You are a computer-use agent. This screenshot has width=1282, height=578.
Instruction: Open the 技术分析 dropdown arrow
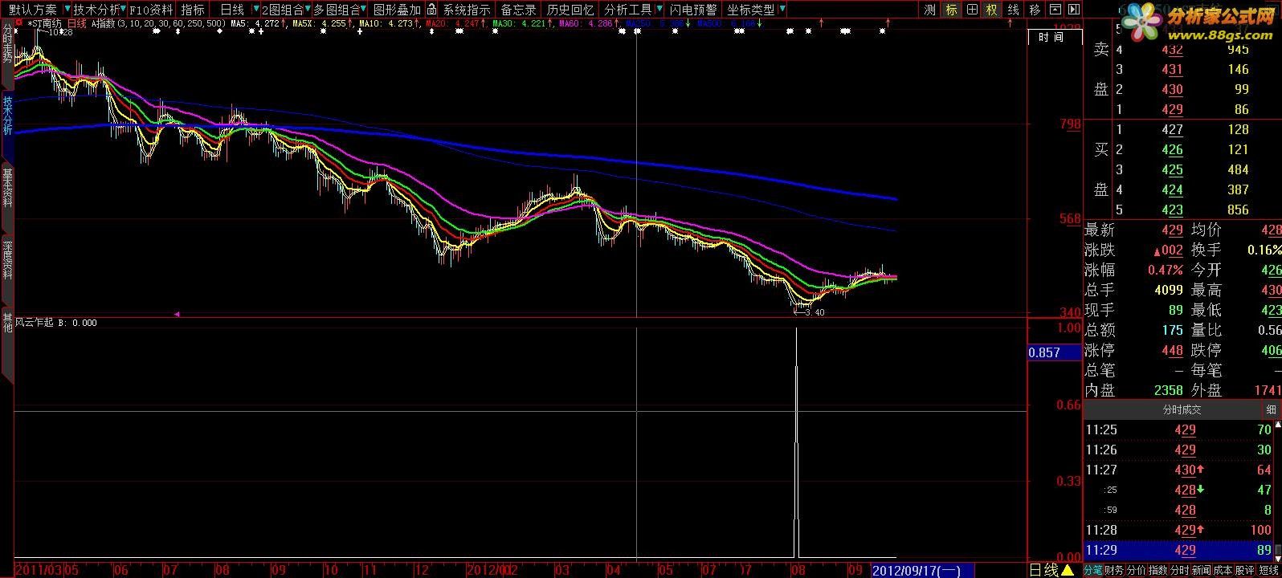click(123, 10)
